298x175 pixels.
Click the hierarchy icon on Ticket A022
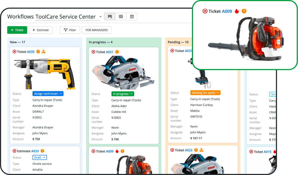coord(201,150)
